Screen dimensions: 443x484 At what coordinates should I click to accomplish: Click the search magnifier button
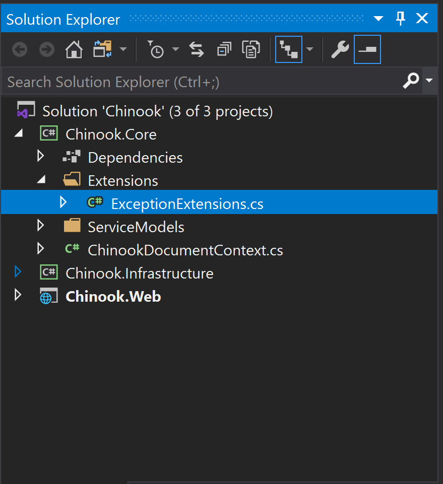tap(411, 81)
